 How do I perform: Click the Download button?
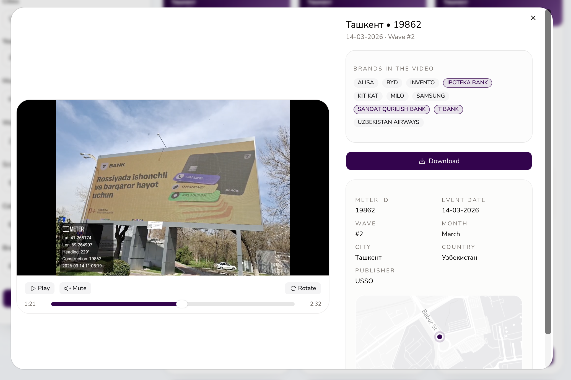(439, 161)
